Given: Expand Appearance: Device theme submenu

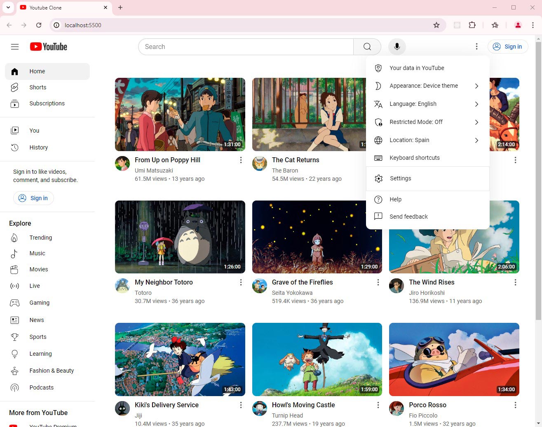Looking at the screenshot, I should [427, 86].
